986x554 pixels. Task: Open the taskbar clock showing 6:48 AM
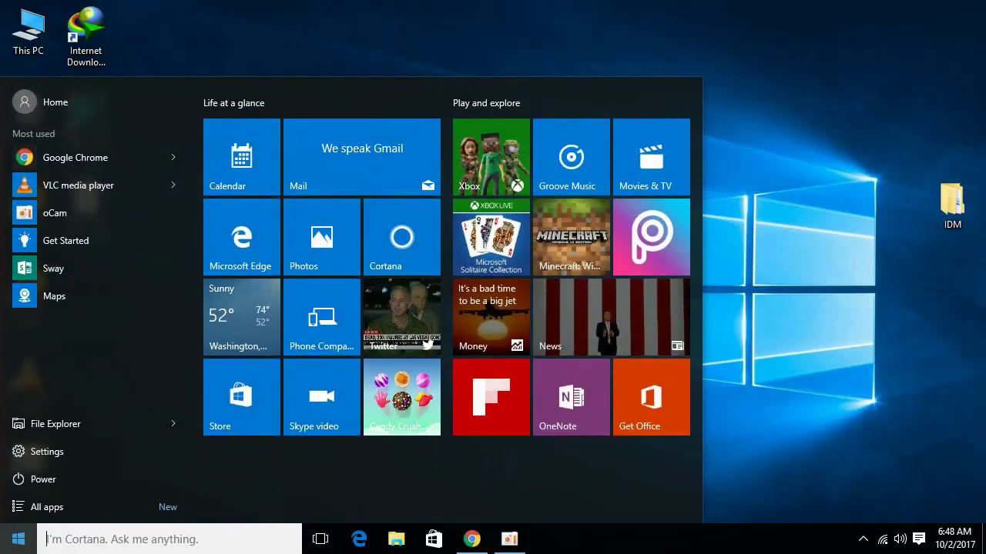click(x=955, y=539)
